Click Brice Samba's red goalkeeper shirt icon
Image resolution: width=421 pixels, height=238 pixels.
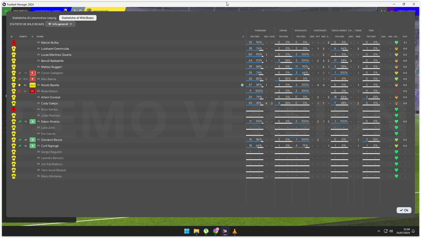(x=13, y=109)
